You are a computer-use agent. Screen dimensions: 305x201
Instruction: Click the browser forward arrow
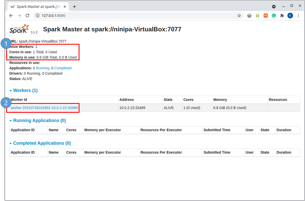click(x=19, y=16)
